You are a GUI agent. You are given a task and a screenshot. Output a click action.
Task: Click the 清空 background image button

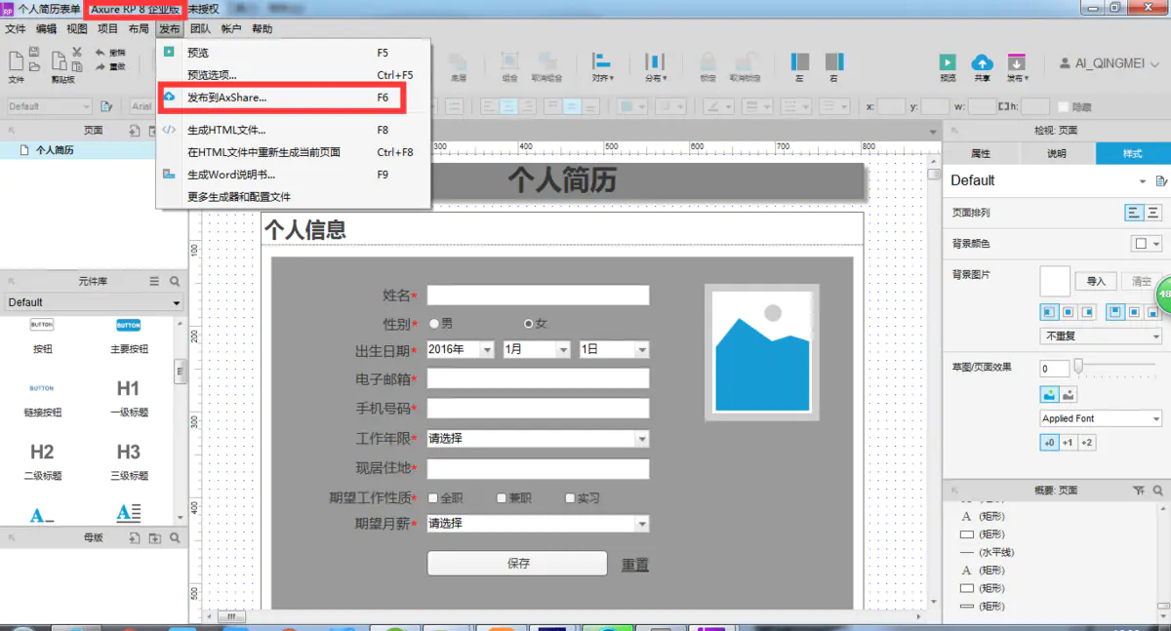click(x=1141, y=281)
